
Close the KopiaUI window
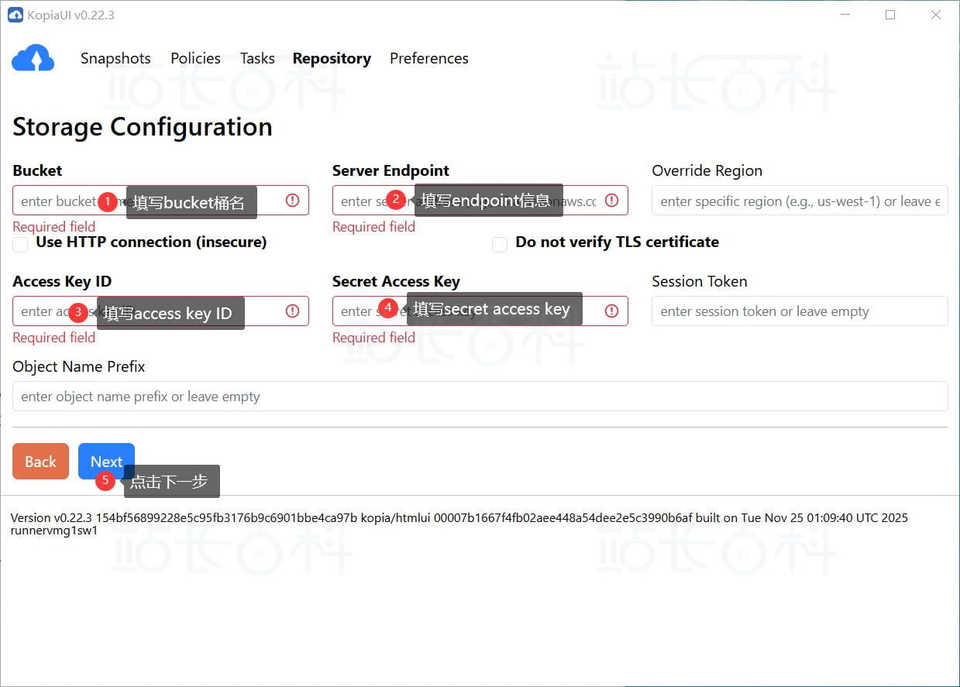[x=935, y=15]
